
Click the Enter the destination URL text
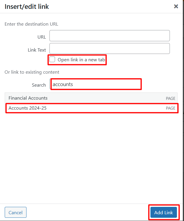click(32, 24)
